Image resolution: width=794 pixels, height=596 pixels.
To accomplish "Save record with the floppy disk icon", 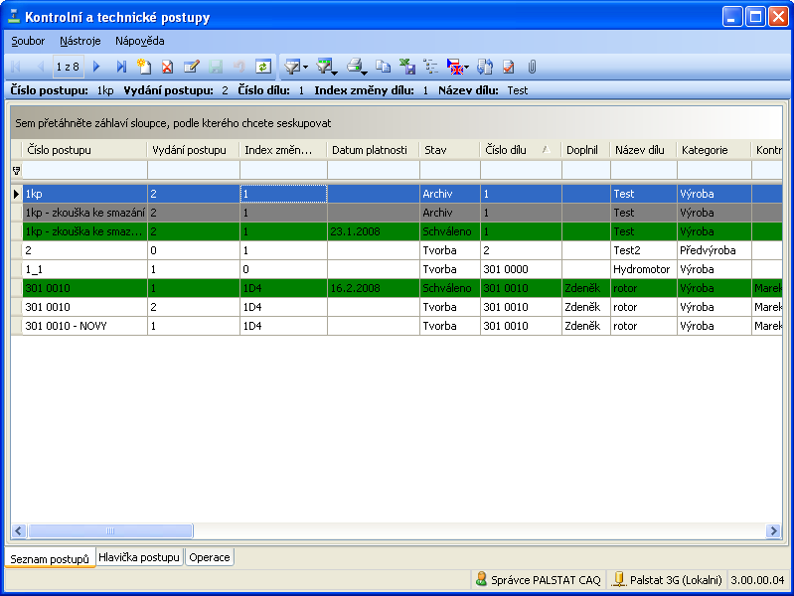I will (216, 67).
